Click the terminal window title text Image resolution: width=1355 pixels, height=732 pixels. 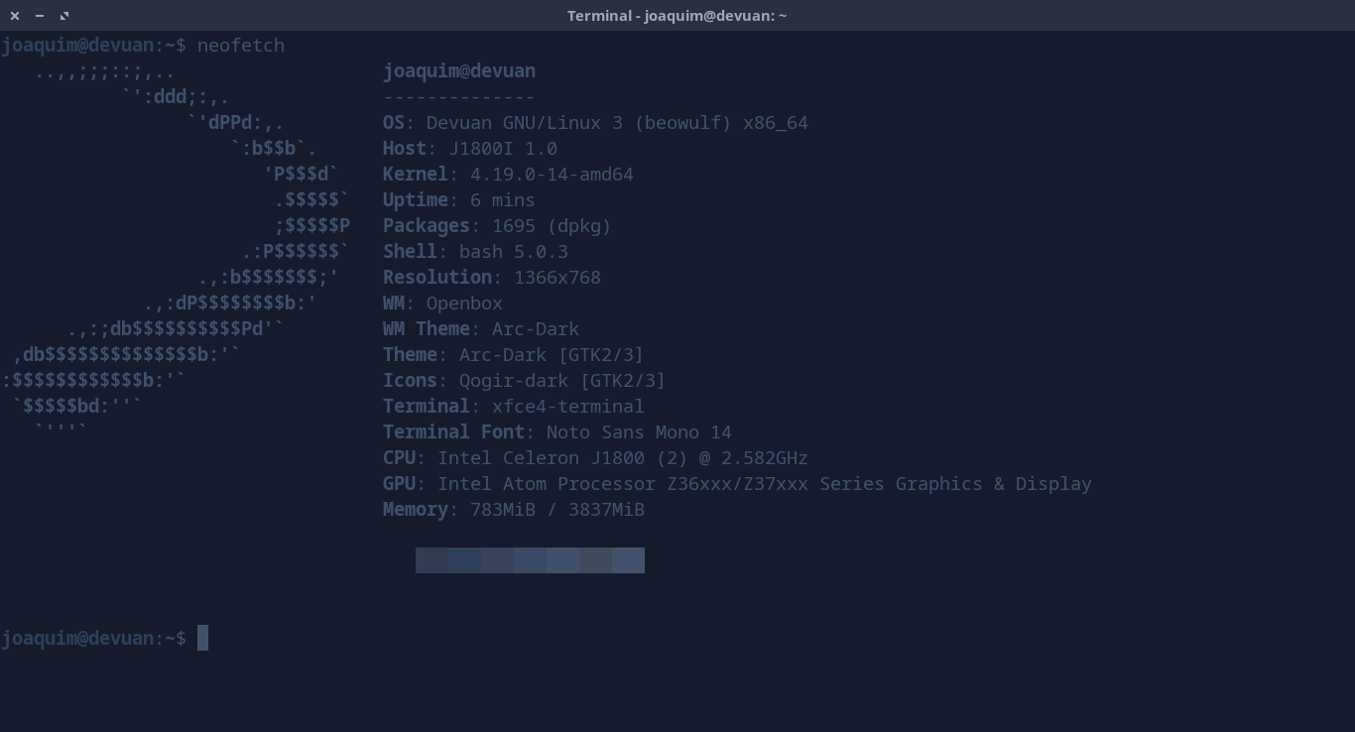tap(677, 16)
